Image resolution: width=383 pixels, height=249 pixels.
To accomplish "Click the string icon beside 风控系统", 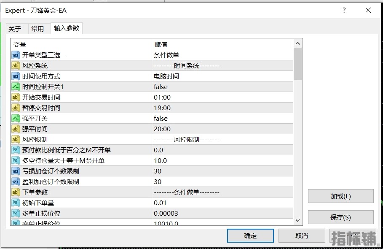I will 16,65.
